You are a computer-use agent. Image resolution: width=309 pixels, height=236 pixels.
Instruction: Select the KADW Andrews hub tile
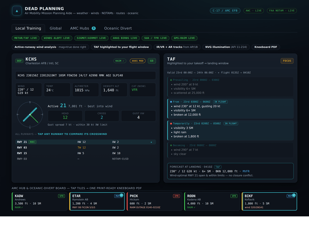(39, 202)
